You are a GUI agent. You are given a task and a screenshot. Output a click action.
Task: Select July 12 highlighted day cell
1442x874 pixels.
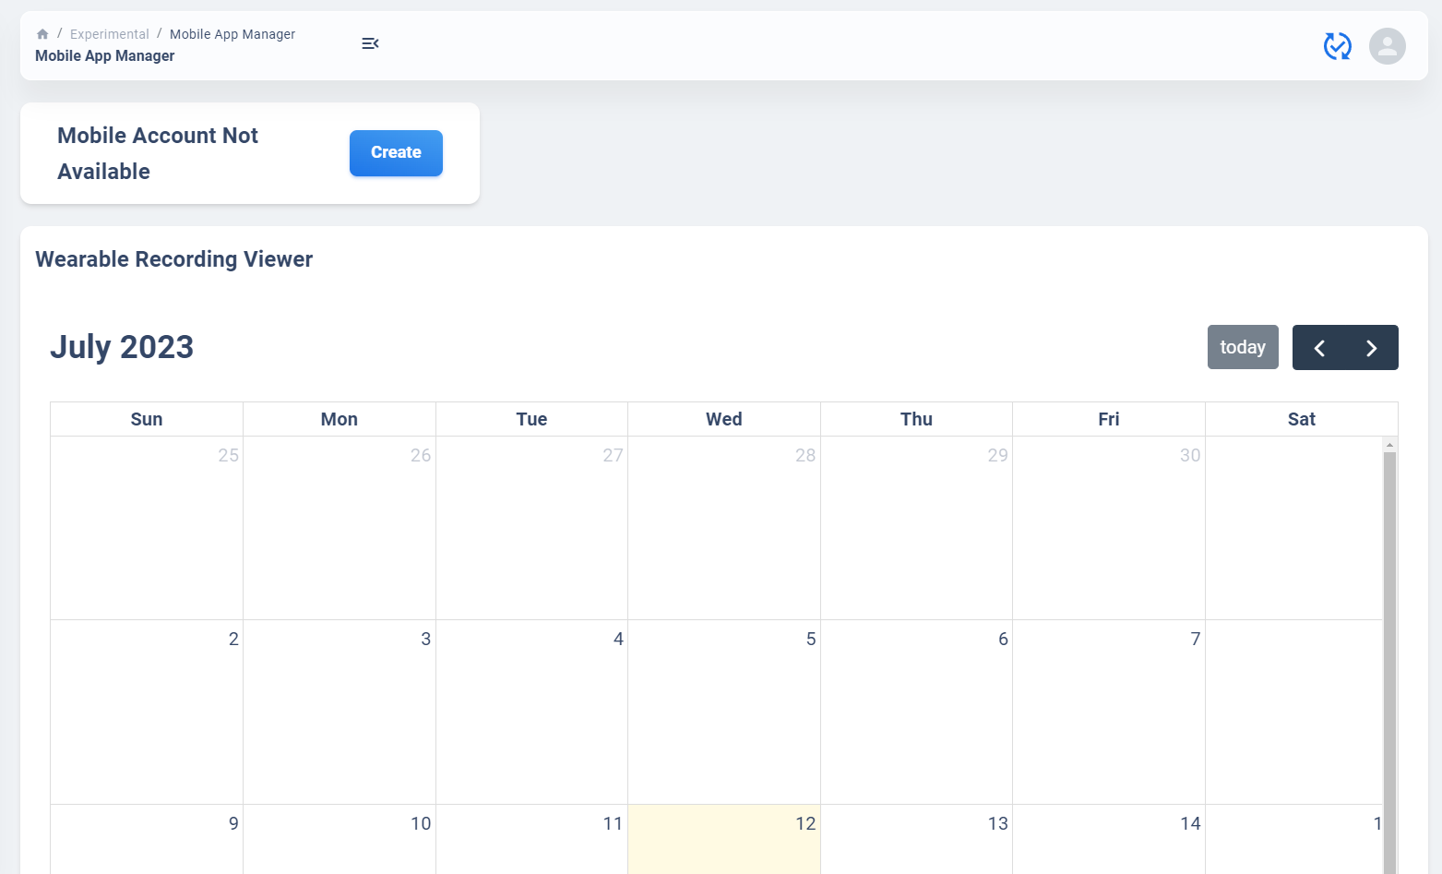tap(724, 838)
